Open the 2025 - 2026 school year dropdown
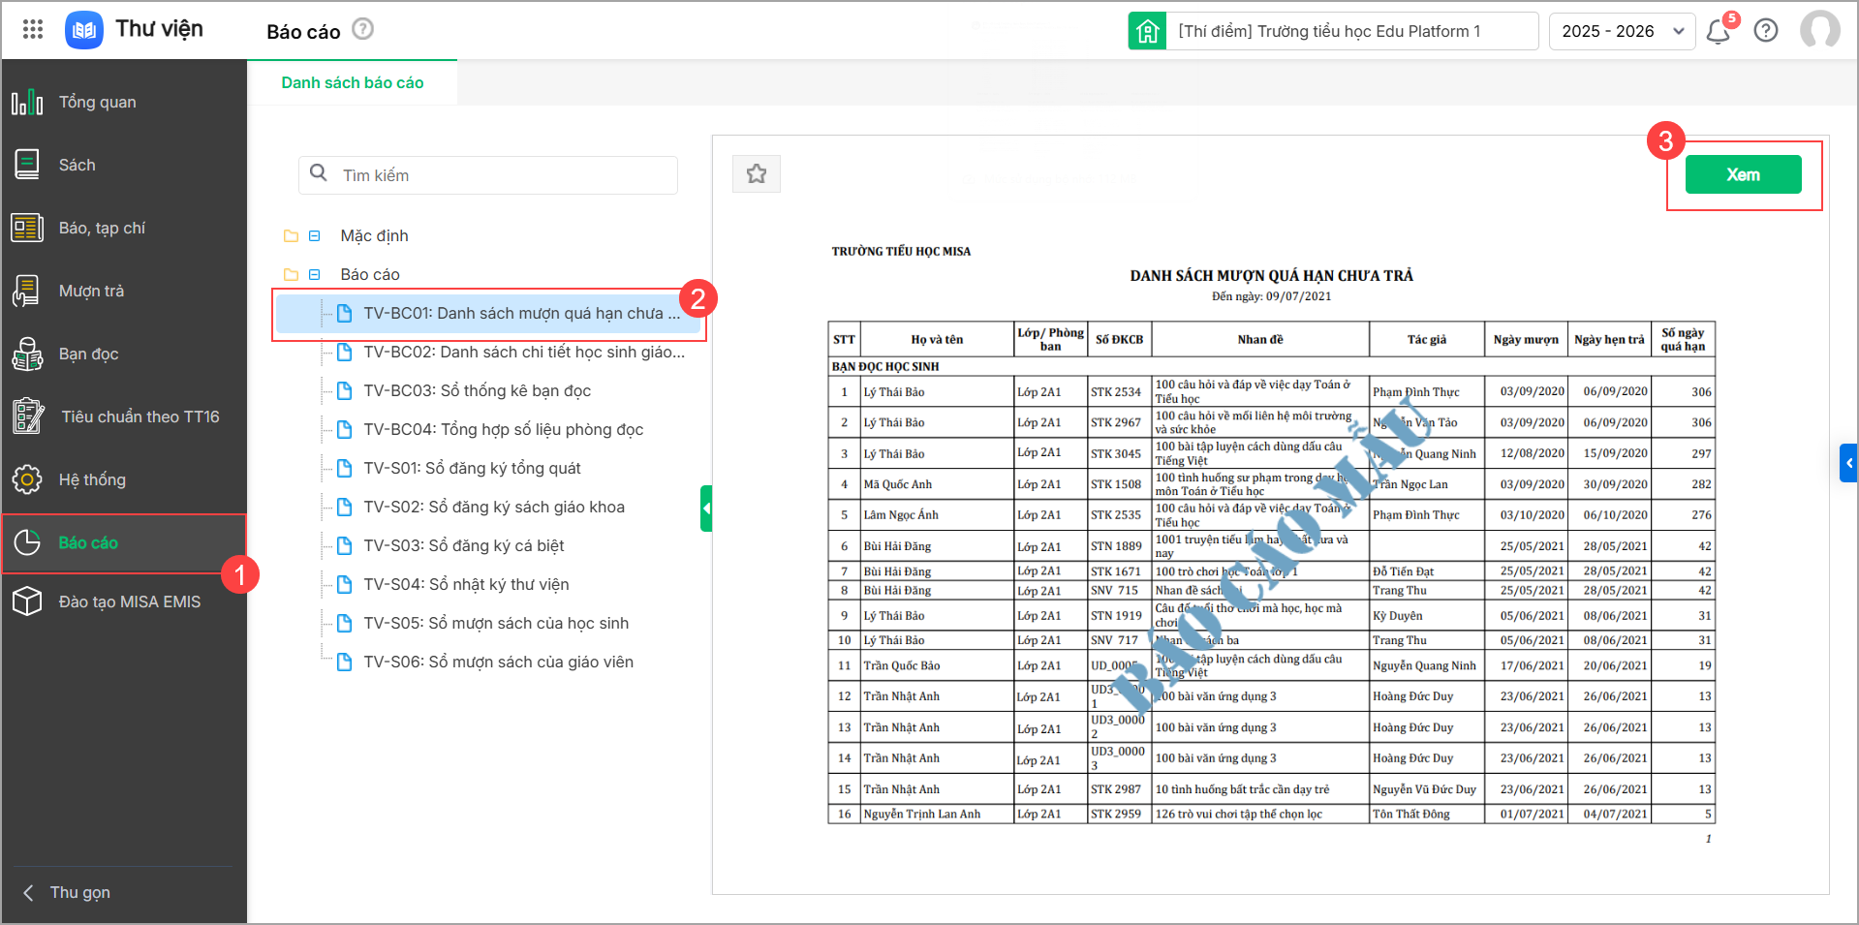1859x925 pixels. tap(1621, 31)
